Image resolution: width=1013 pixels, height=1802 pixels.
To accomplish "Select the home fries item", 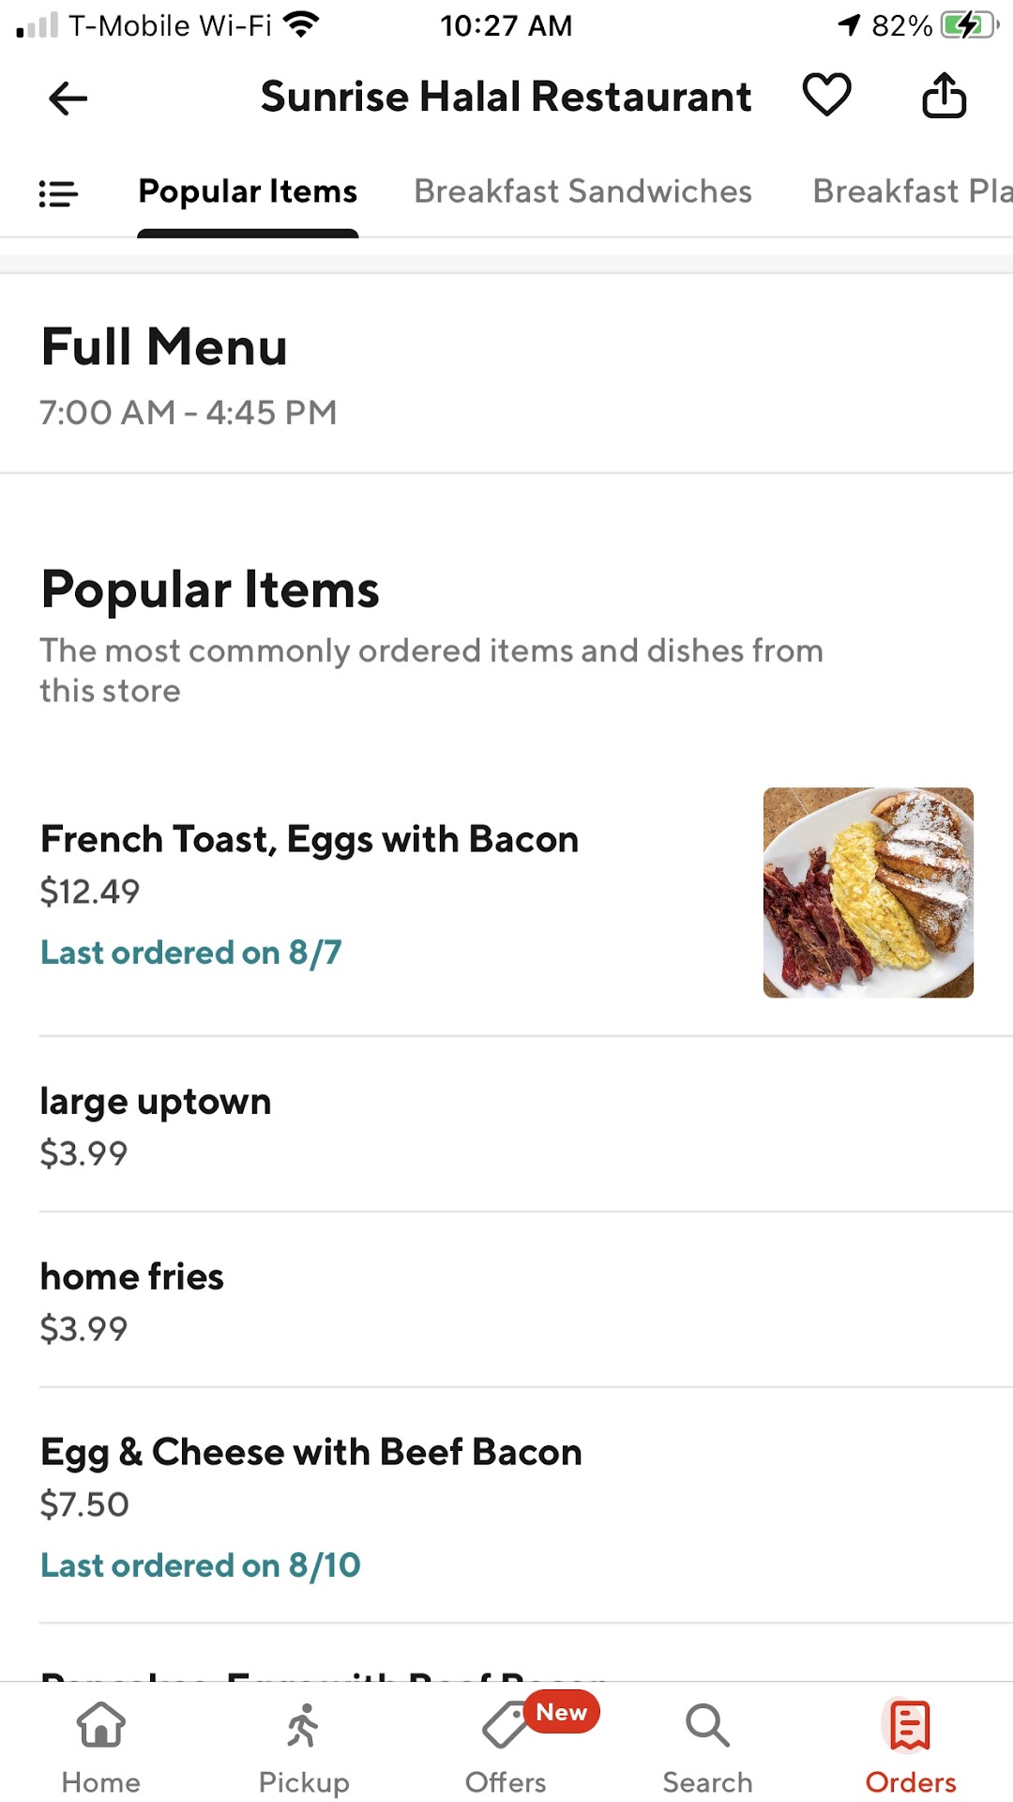I will coord(132,1277).
